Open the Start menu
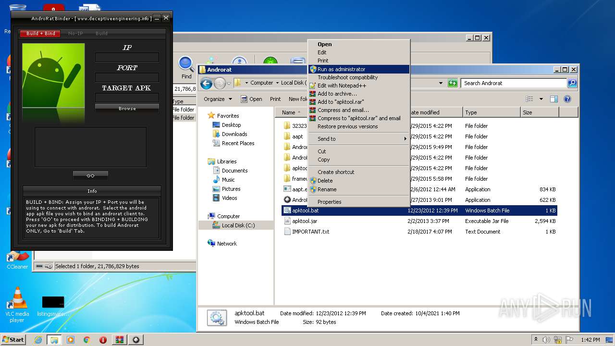 coord(13,340)
